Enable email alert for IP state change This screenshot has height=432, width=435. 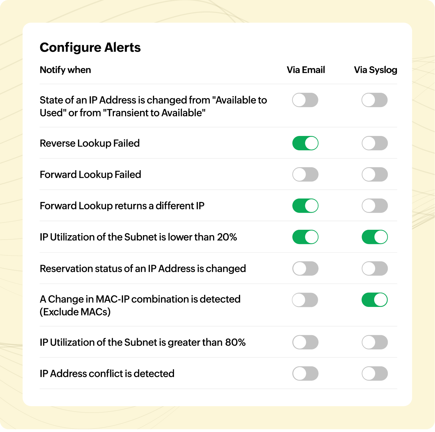(305, 100)
